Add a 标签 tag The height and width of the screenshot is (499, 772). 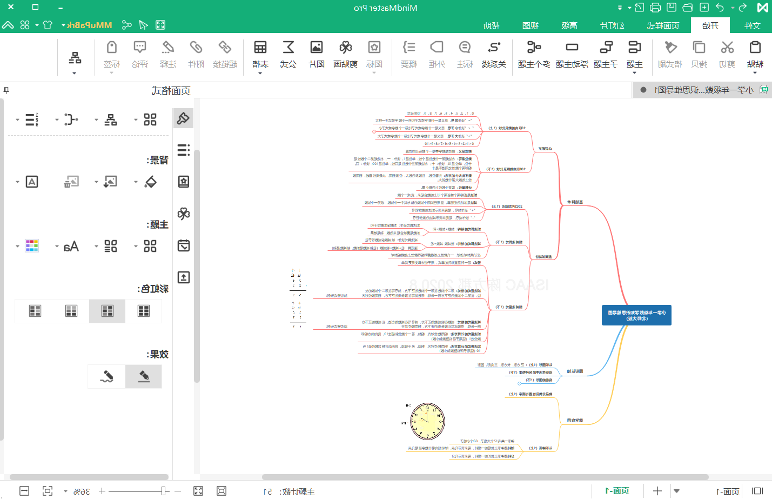point(111,55)
